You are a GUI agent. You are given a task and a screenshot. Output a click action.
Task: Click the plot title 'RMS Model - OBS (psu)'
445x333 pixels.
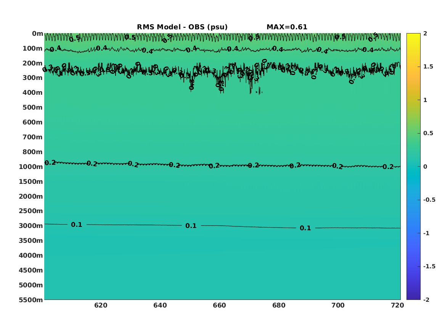pos(182,27)
